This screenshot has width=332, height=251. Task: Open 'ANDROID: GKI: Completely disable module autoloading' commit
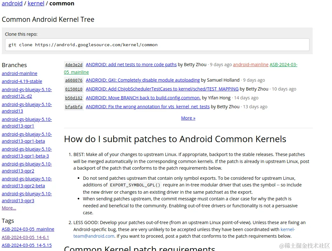[x=142, y=80]
